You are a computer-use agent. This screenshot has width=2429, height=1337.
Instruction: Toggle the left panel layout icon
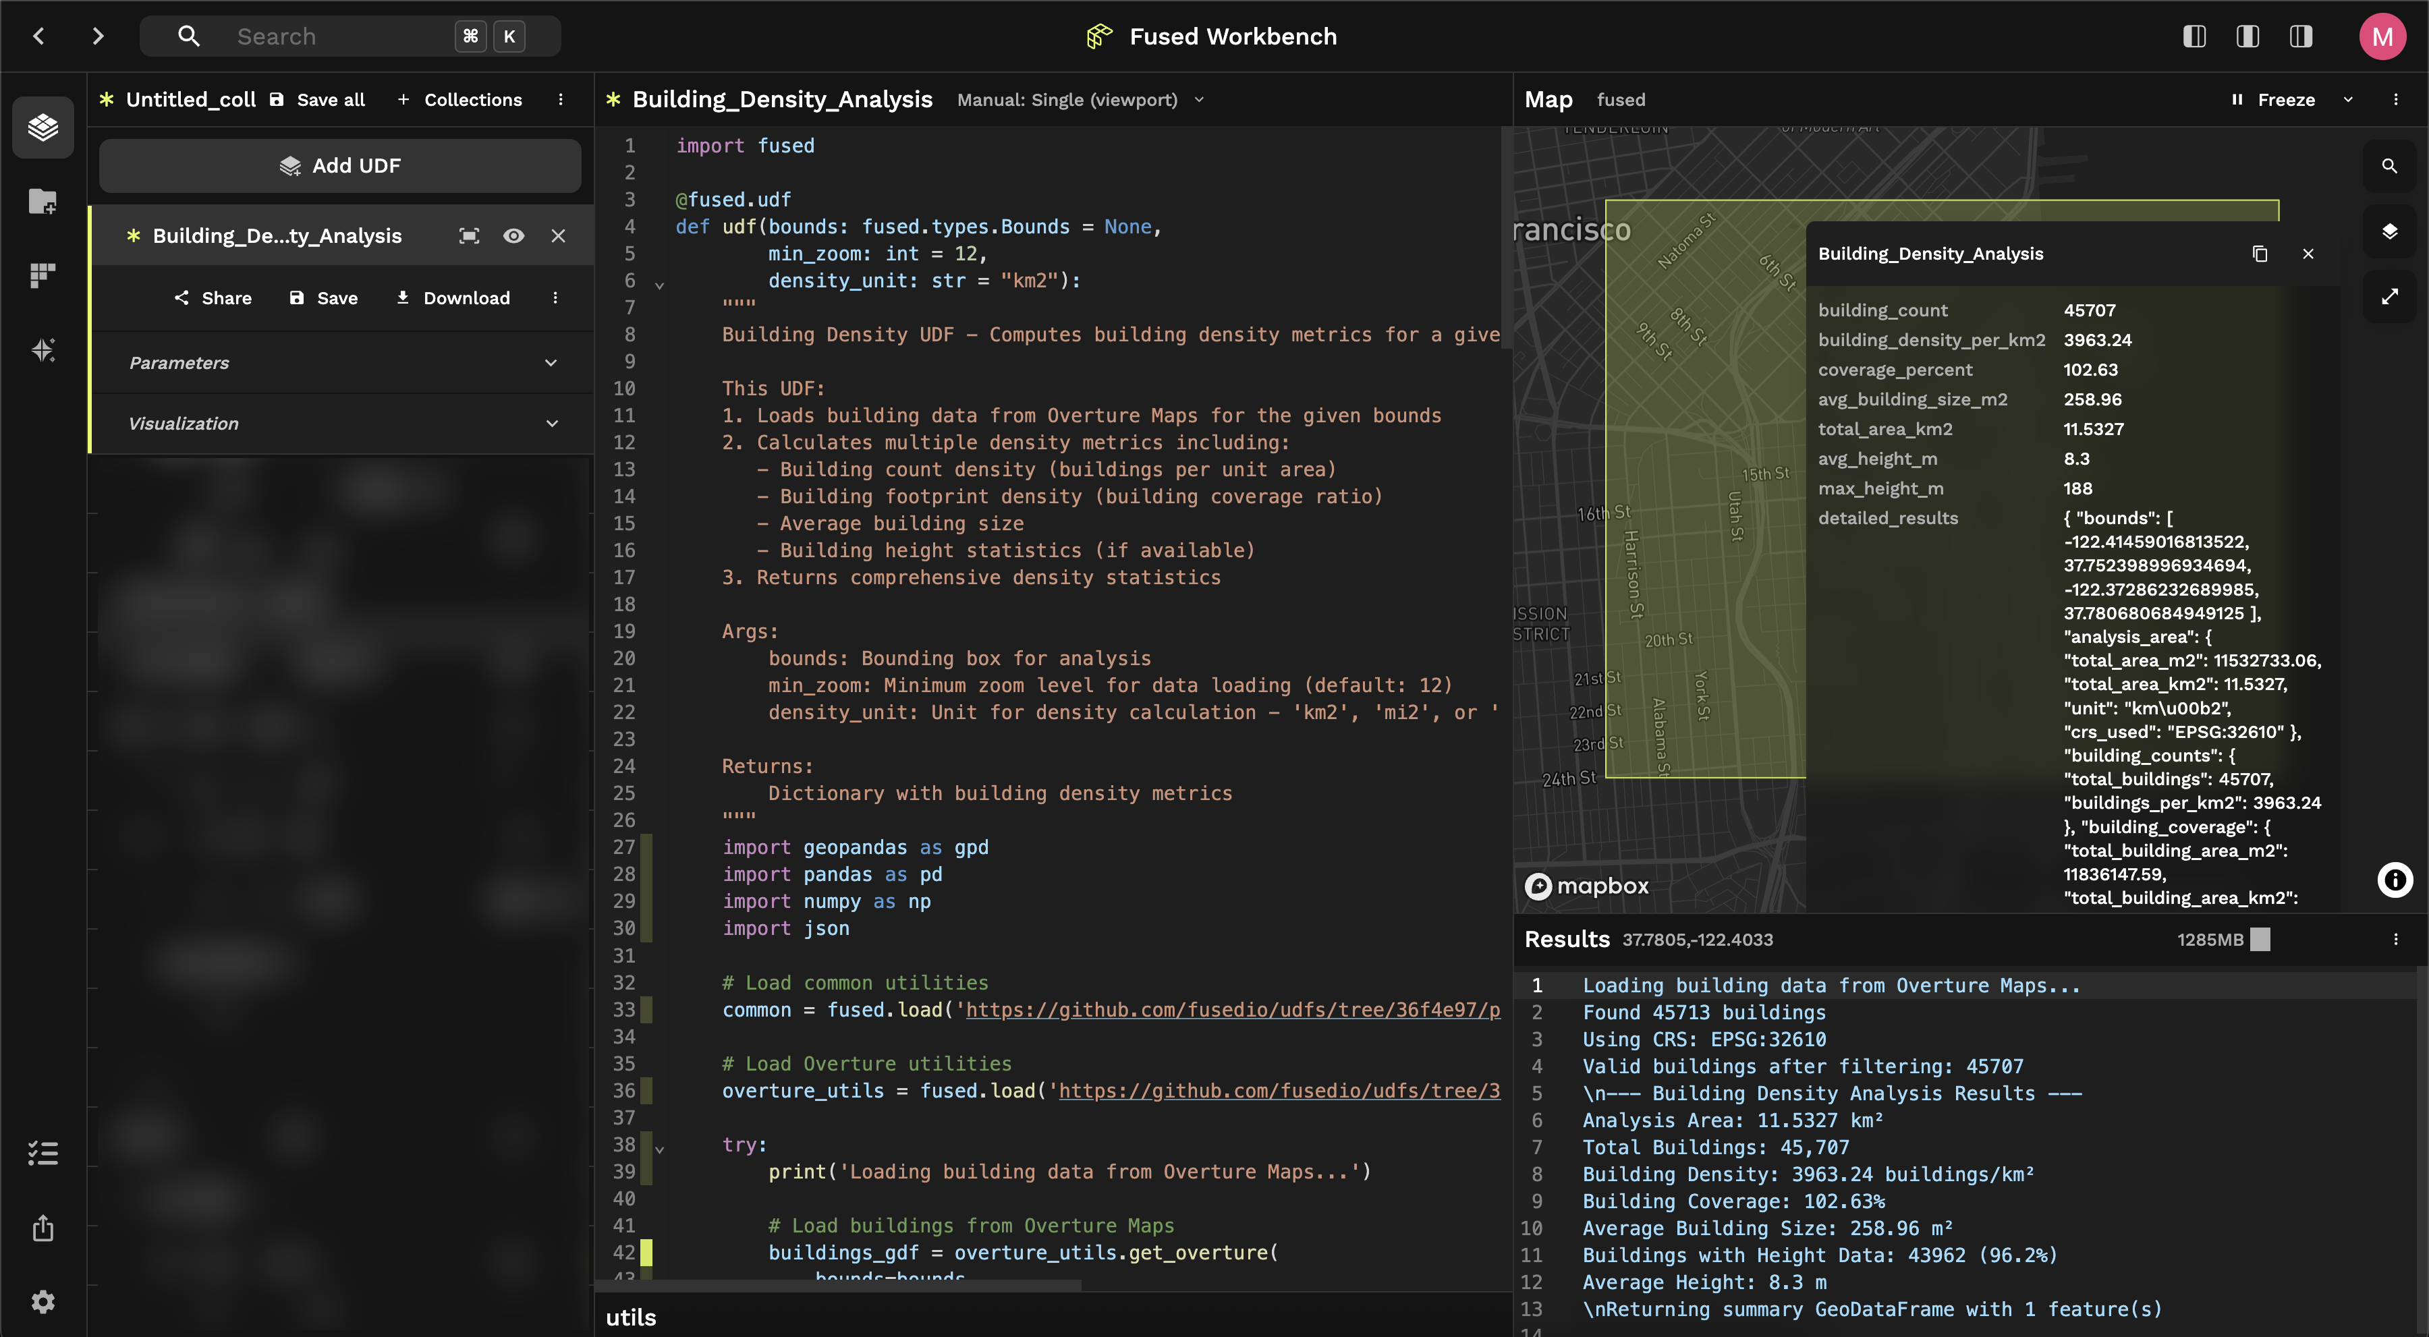tap(2194, 36)
